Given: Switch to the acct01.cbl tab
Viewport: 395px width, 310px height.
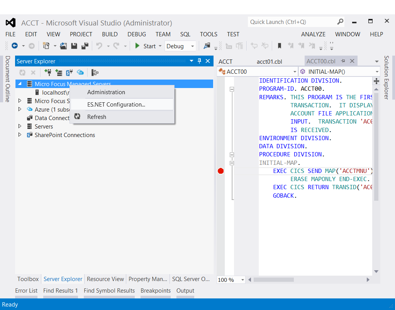Looking at the screenshot, I should [269, 61].
